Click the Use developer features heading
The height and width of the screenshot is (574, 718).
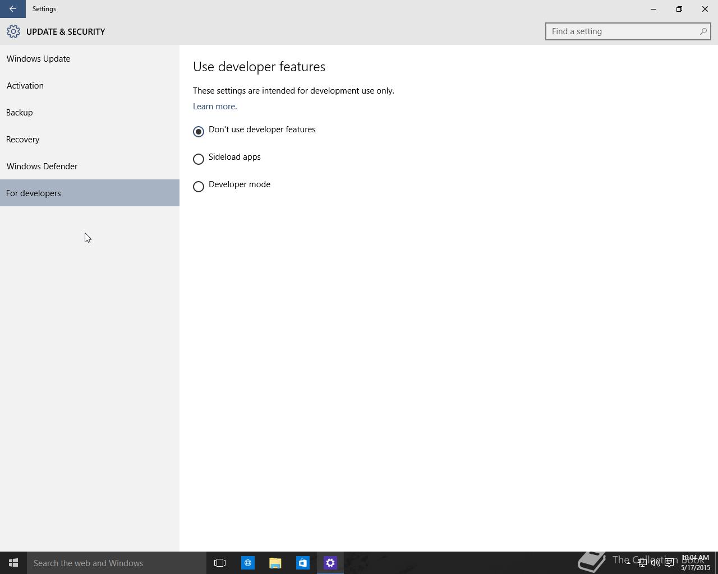(259, 67)
